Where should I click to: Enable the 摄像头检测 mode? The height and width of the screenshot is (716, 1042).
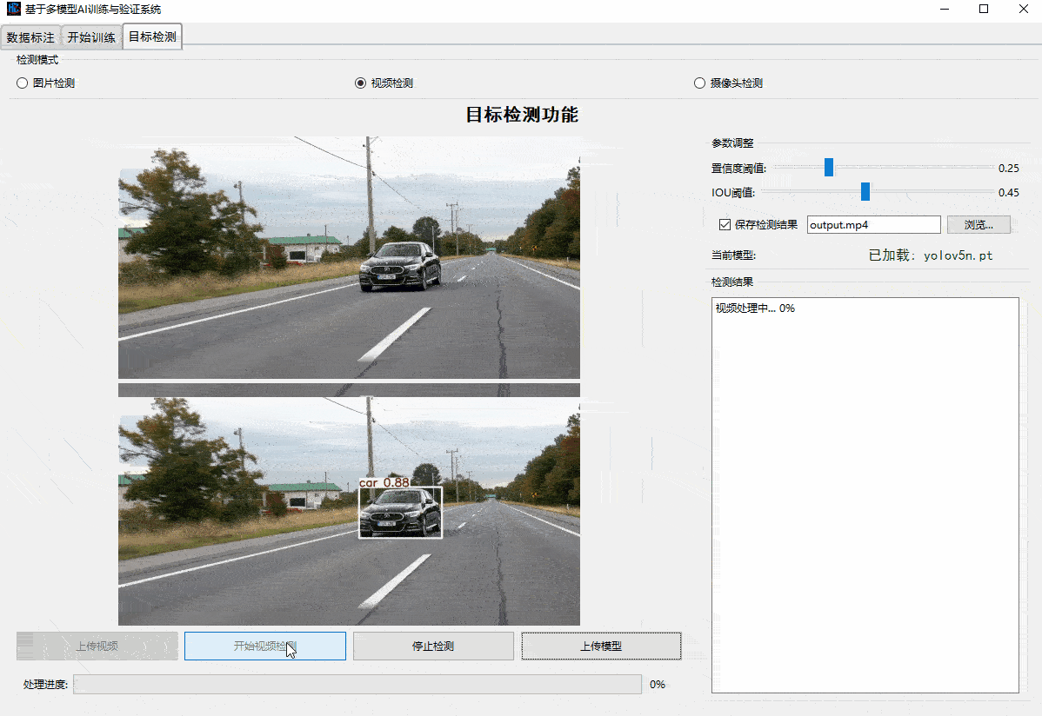pos(728,83)
